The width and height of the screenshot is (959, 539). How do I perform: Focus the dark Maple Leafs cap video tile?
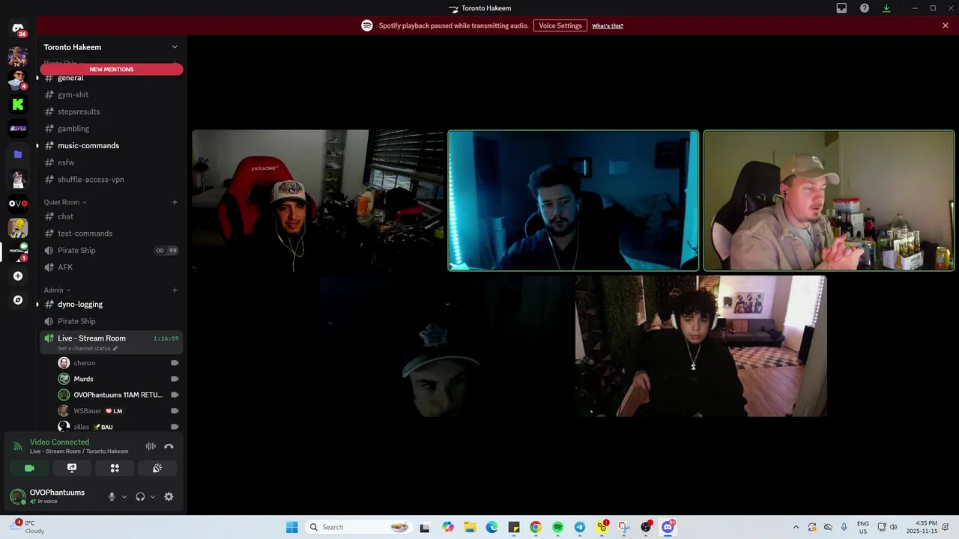445,346
